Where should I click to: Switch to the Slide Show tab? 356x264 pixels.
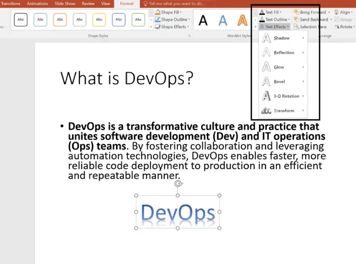click(65, 4)
